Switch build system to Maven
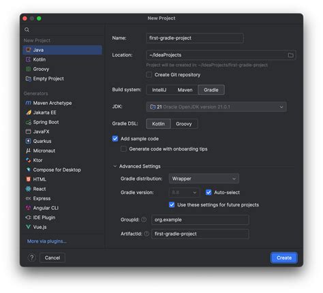Viewport: 323px width, 293px height. point(185,90)
